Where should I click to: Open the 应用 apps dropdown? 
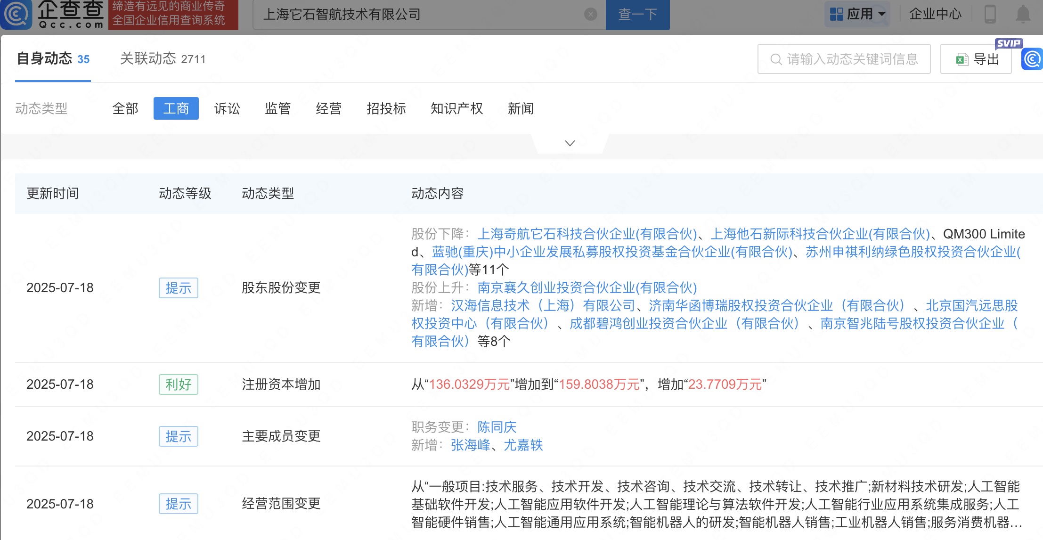pyautogui.click(x=857, y=14)
